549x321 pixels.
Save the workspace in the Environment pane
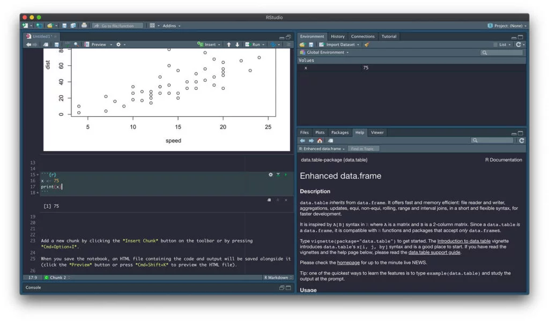(x=311, y=44)
